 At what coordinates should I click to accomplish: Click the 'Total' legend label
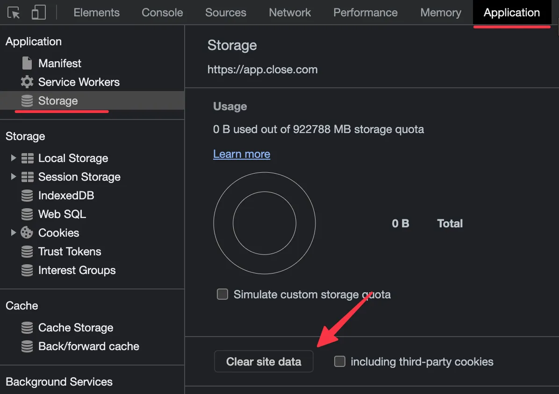click(x=450, y=223)
